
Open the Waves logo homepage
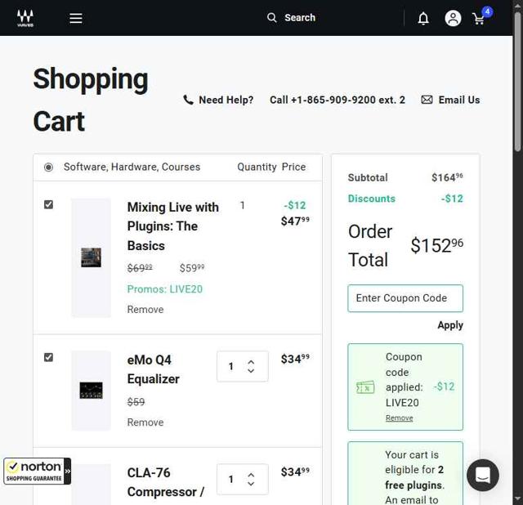tap(25, 18)
